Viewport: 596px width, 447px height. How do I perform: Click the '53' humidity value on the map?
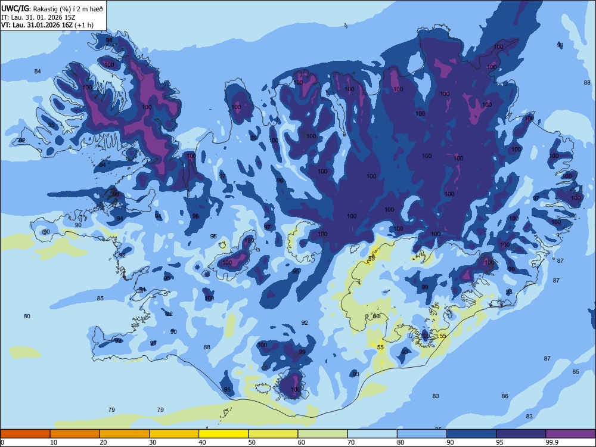[x=371, y=259]
